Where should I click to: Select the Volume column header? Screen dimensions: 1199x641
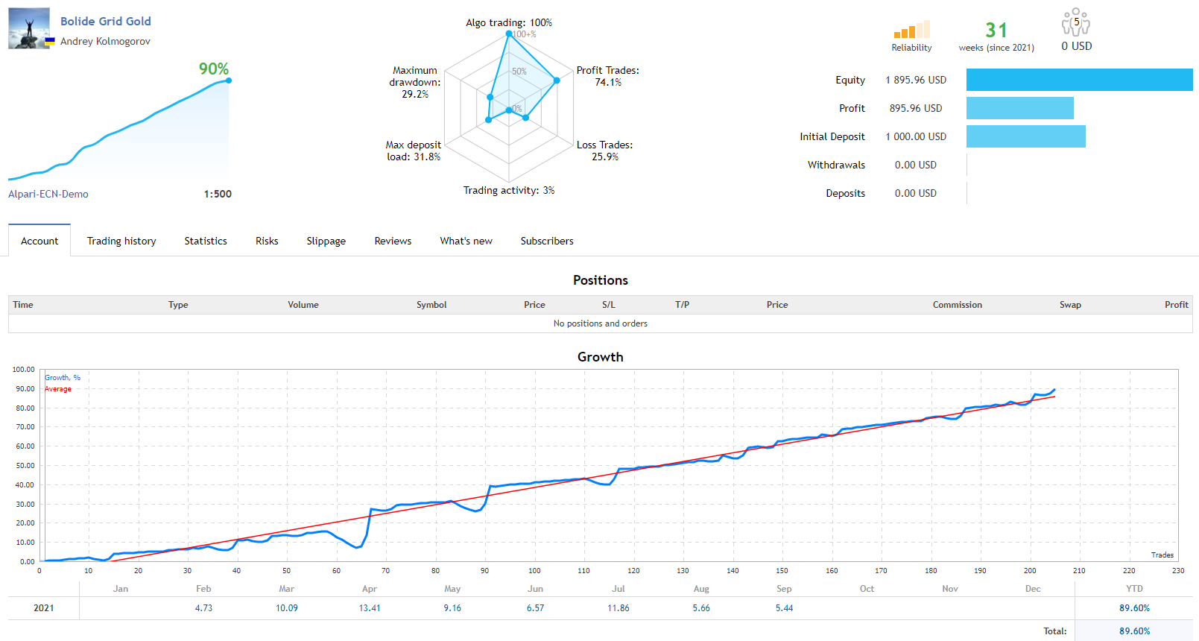[x=303, y=305]
